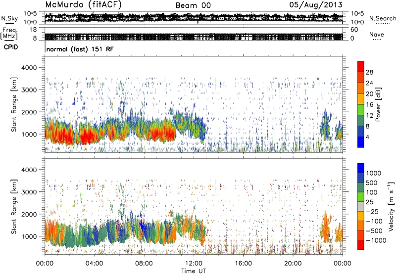Select the 'Freq. [MHz]' axis label
Viewport: 396px width, 274px height.
pyautogui.click(x=9, y=34)
